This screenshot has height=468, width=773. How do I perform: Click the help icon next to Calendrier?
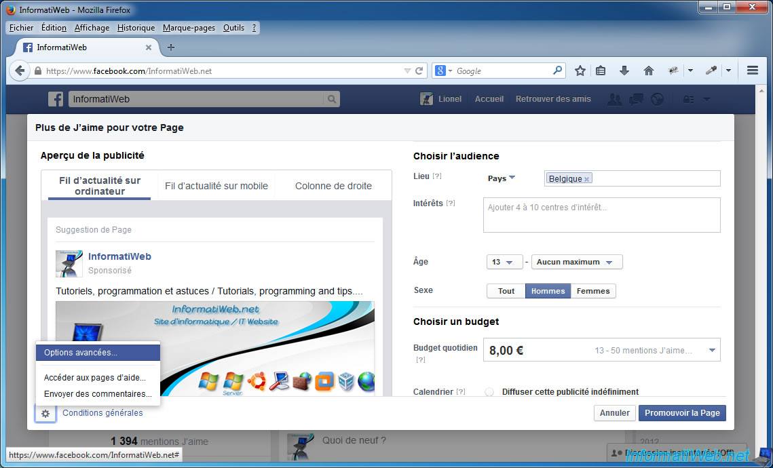coord(460,391)
